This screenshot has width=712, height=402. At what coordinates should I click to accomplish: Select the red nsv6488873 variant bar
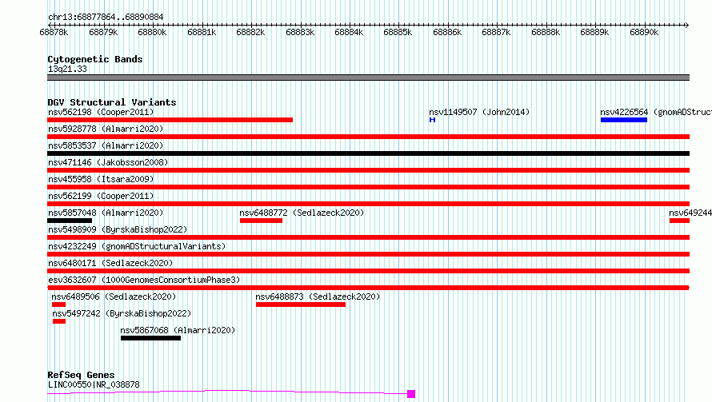tap(301, 304)
